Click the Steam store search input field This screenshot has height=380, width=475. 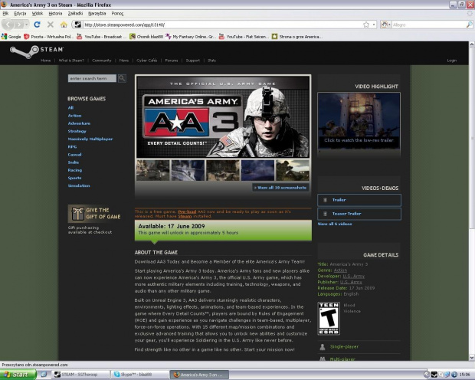[x=92, y=78]
